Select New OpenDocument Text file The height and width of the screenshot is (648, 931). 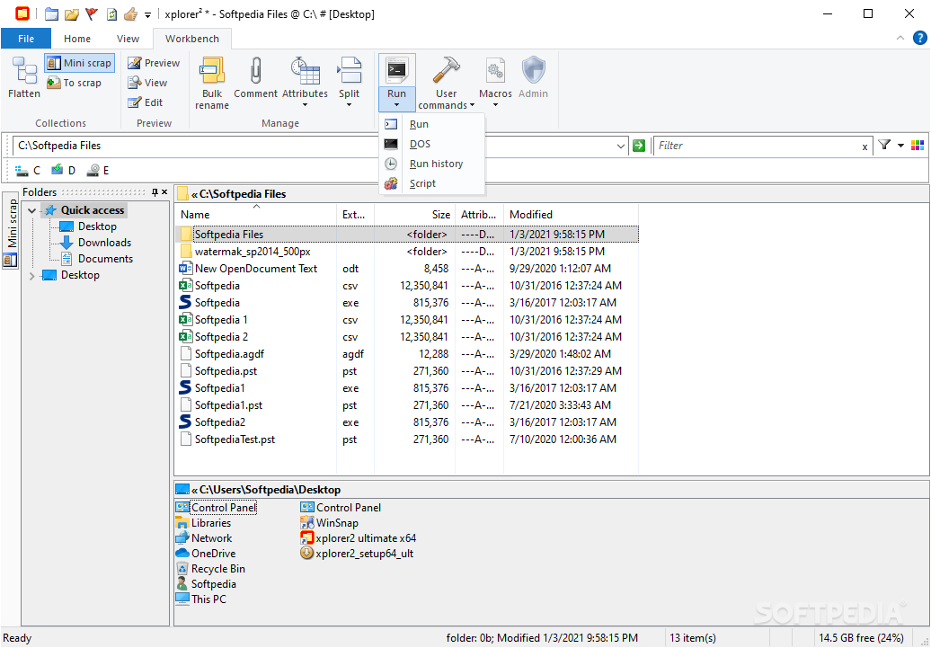pyautogui.click(x=256, y=269)
